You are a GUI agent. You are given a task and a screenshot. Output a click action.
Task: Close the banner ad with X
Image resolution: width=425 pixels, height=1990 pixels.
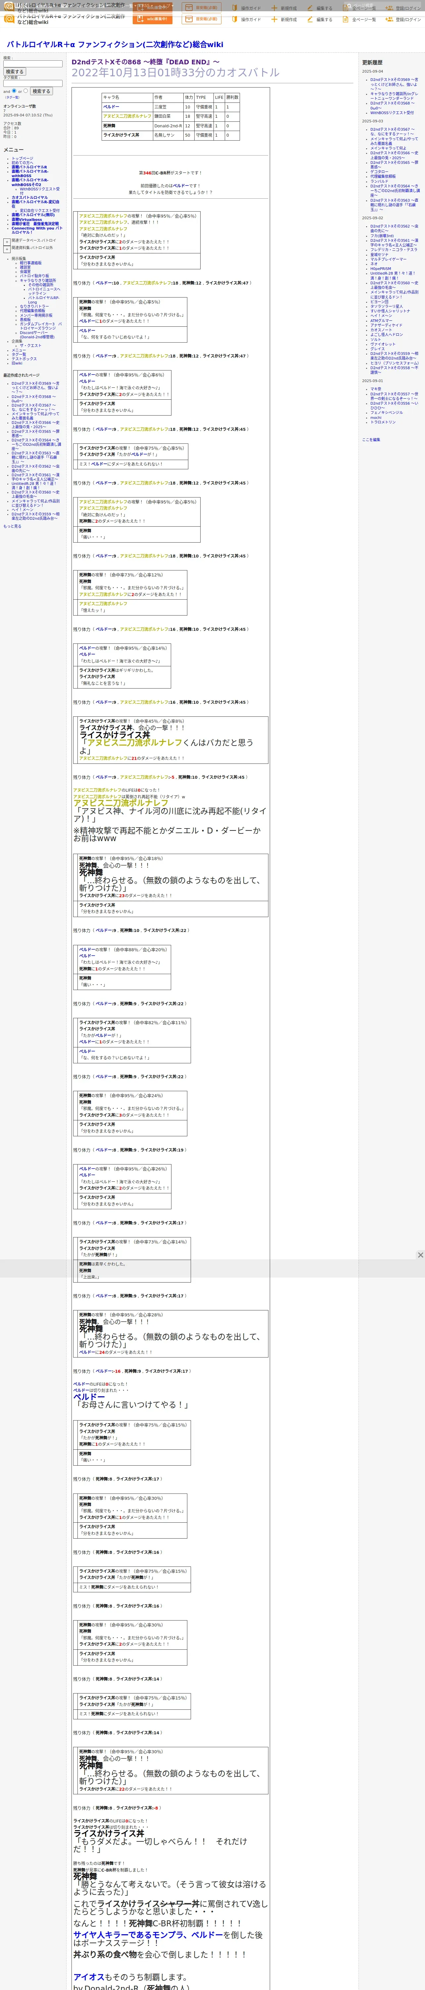click(420, 1255)
